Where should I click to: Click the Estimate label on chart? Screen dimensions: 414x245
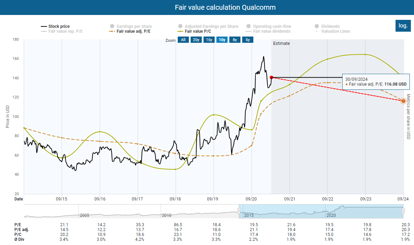tap(281, 44)
